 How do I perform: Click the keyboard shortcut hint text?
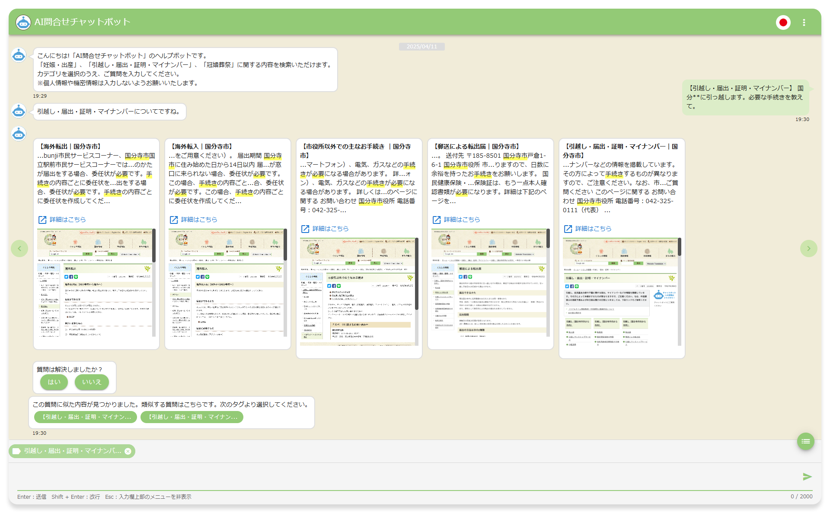(x=104, y=497)
